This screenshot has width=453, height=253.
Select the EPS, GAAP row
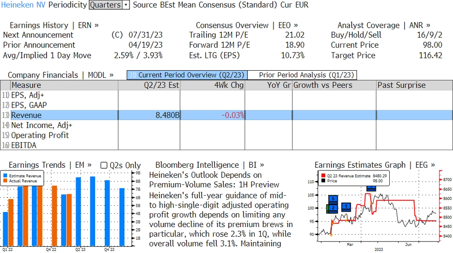[226, 105]
